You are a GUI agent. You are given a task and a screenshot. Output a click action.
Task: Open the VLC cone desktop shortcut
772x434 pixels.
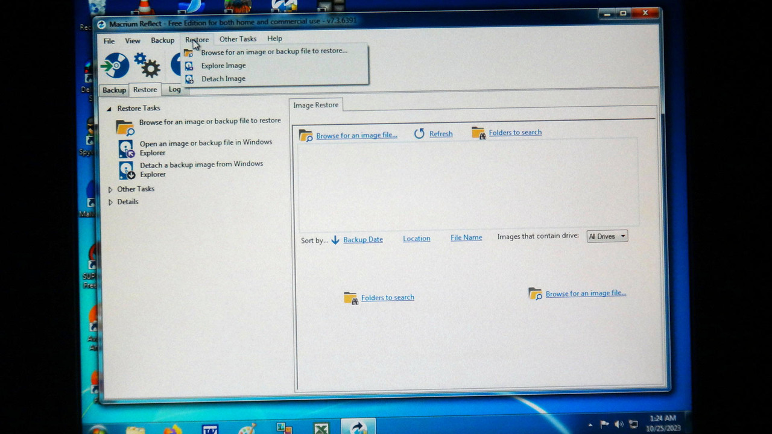[x=145, y=8]
